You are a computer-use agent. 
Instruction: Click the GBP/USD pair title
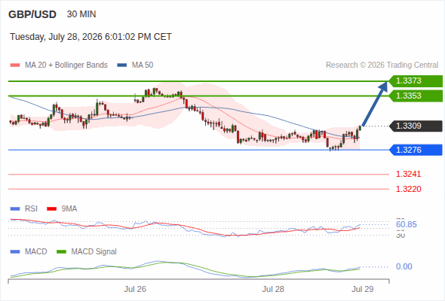click(32, 14)
